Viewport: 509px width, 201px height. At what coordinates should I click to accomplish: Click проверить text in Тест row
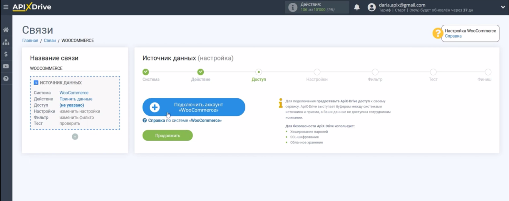[x=70, y=123]
